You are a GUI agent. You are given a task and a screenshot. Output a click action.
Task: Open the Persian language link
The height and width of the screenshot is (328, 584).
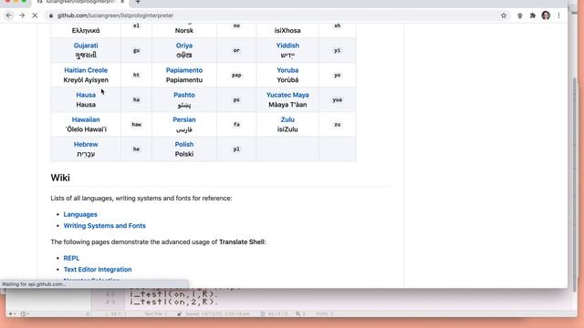[184, 119]
